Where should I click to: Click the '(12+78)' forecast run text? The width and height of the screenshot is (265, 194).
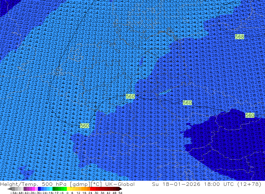pos(249,184)
